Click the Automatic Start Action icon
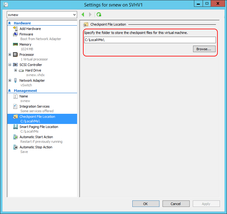 point(15,137)
